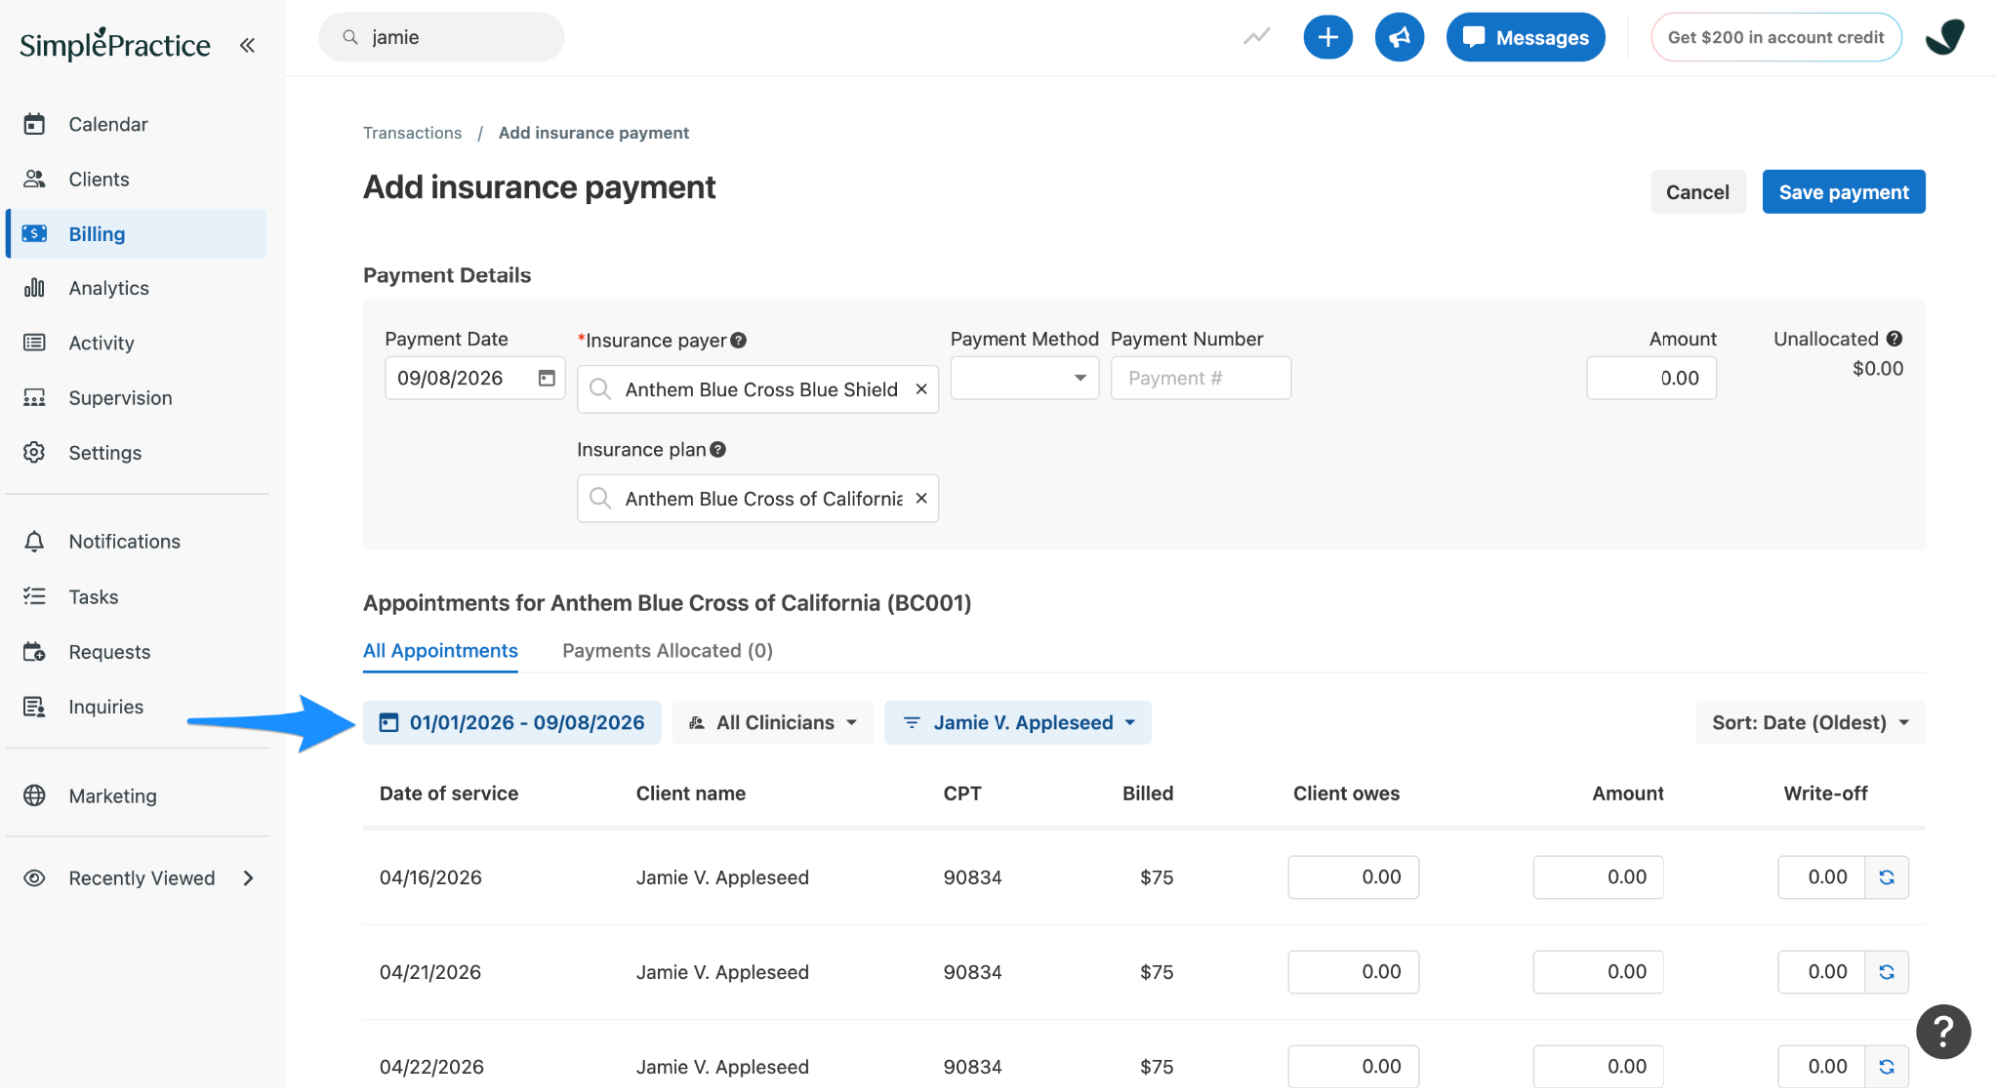1996x1089 pixels.
Task: Click write-off refresh icon for 04/22/2026
Action: click(x=1886, y=1067)
